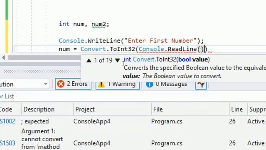Click Console.ReadLine in the code line
This screenshot has height=150, width=266.
point(167,49)
